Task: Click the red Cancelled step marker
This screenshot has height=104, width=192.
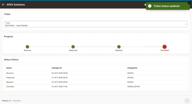Action: [x=164, y=47]
